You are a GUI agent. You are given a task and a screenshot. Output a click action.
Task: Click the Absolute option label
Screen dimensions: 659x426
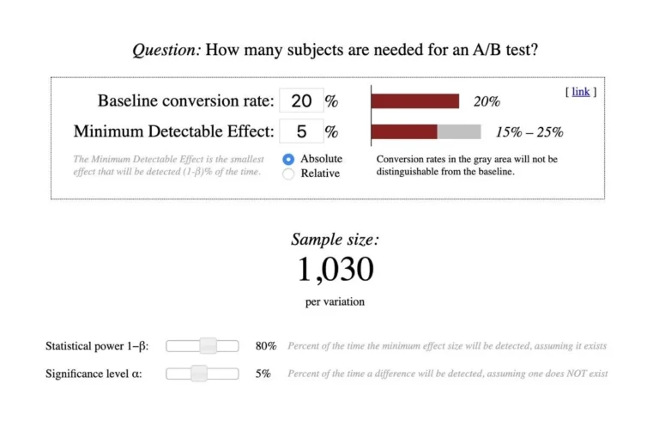coord(321,159)
